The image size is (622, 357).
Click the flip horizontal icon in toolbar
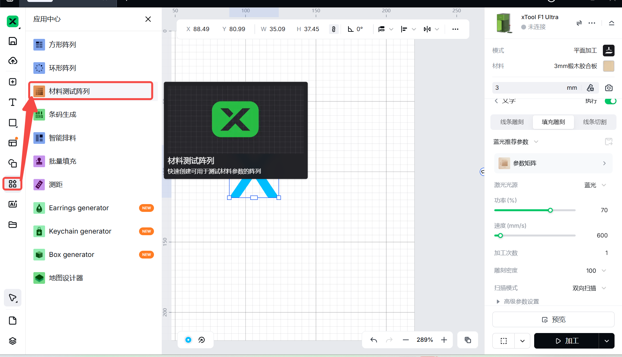427,29
